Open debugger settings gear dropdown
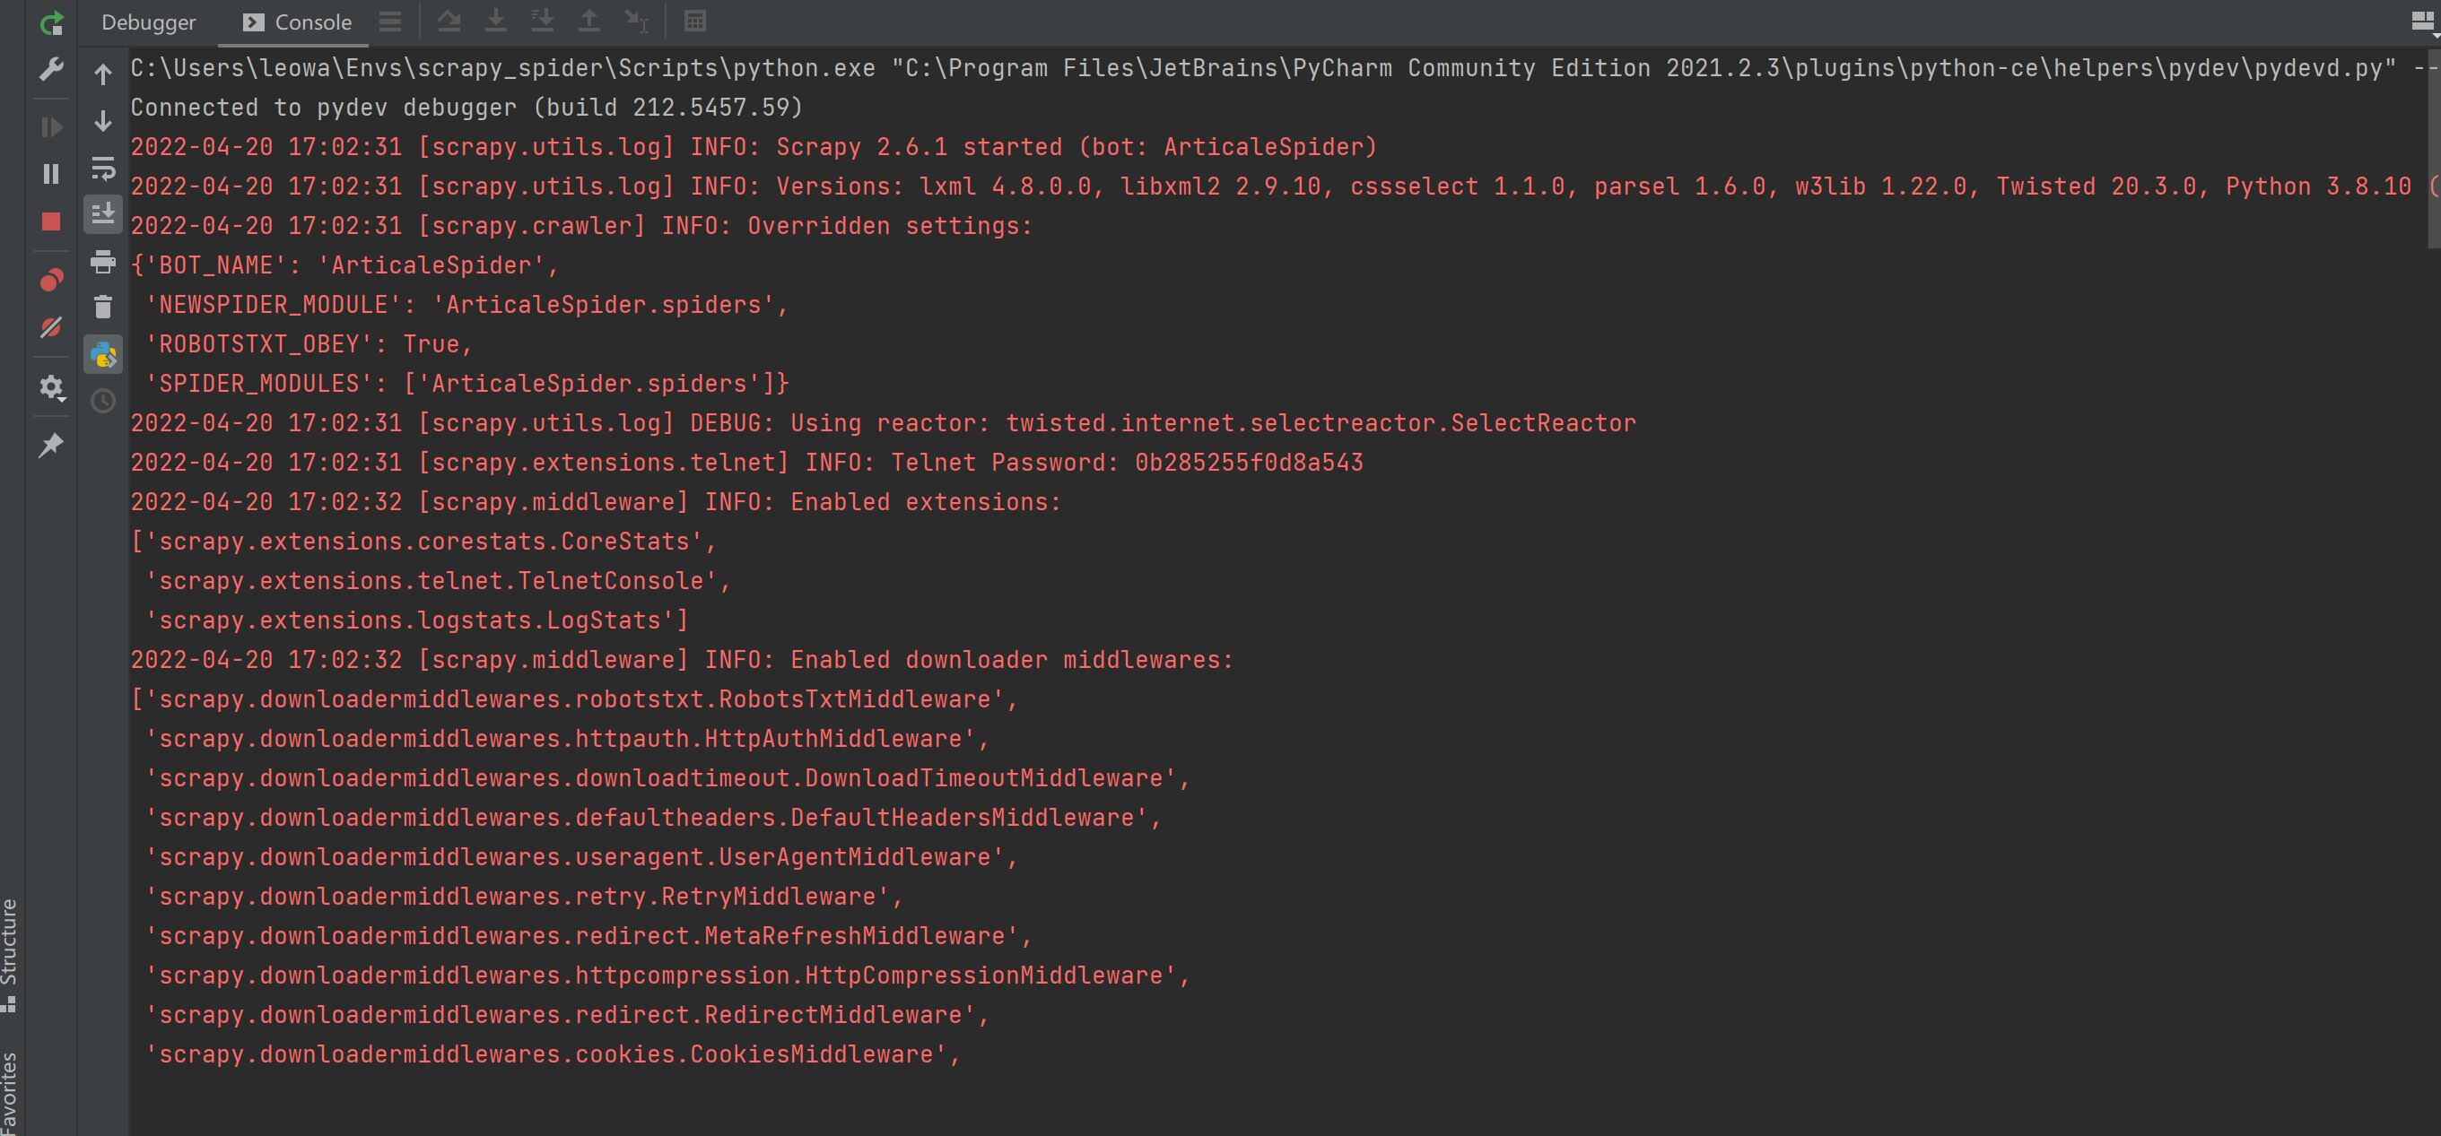2441x1136 pixels. [51, 387]
